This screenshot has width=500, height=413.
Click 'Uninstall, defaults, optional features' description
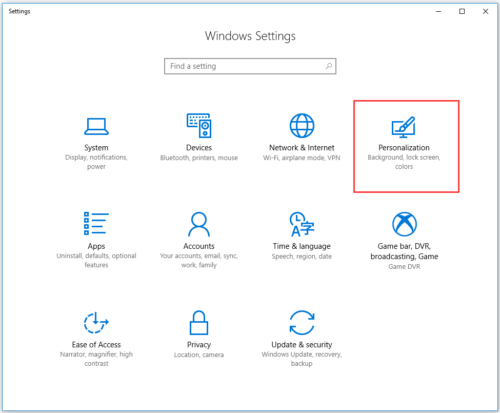(96, 260)
